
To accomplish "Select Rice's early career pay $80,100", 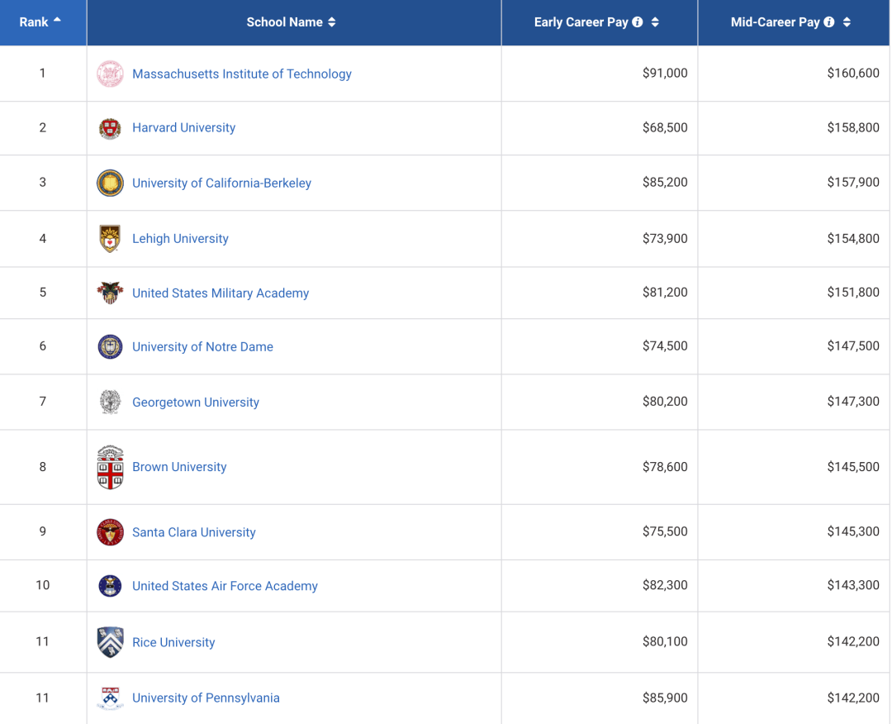I will 665,641.
